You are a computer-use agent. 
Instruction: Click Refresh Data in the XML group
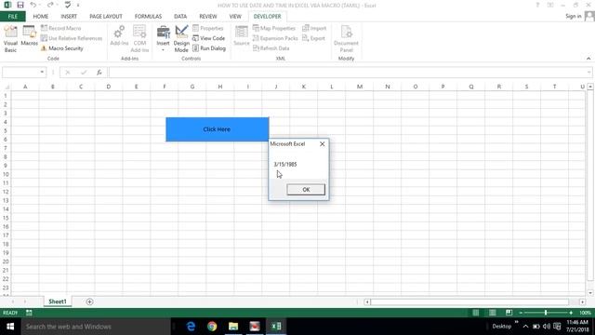(x=271, y=48)
